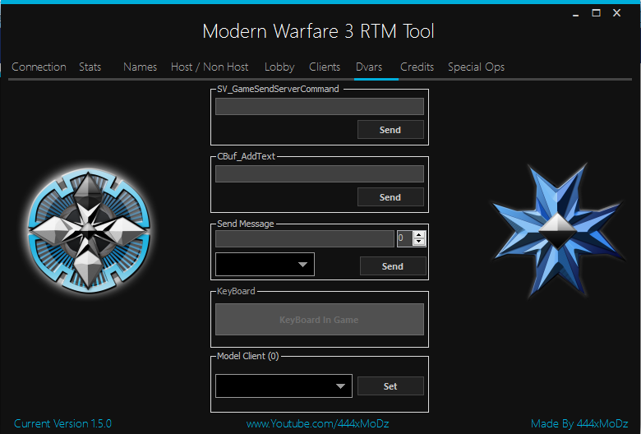Click the Current Version 1.5.0 text
Image resolution: width=641 pixels, height=434 pixels.
click(62, 424)
